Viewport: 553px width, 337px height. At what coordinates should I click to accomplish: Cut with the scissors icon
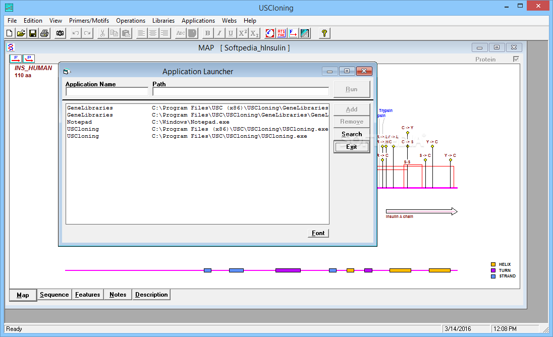(x=102, y=33)
